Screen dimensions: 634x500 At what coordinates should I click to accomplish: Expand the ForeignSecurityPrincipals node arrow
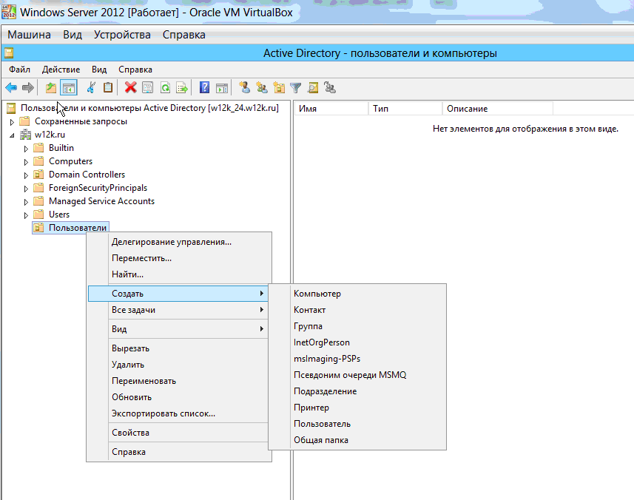click(26, 189)
